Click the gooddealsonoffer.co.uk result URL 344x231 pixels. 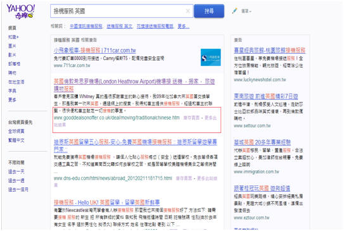pyautogui.click(x=117, y=118)
